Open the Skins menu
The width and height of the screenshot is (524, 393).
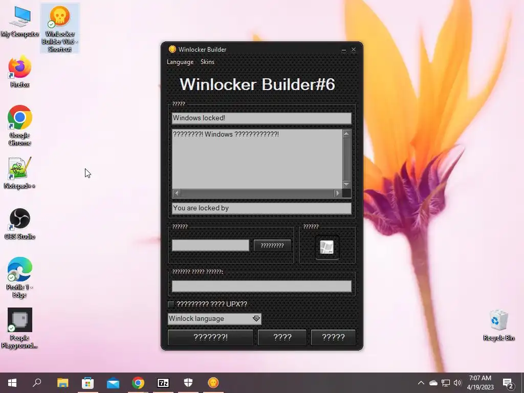click(x=207, y=62)
